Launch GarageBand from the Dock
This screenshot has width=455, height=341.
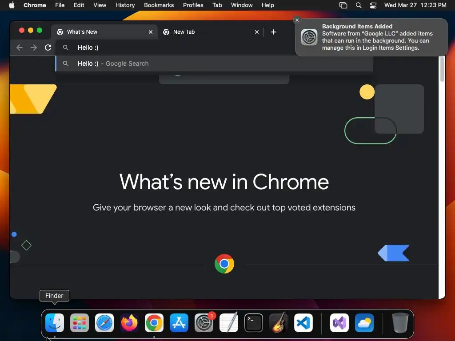pyautogui.click(x=279, y=323)
